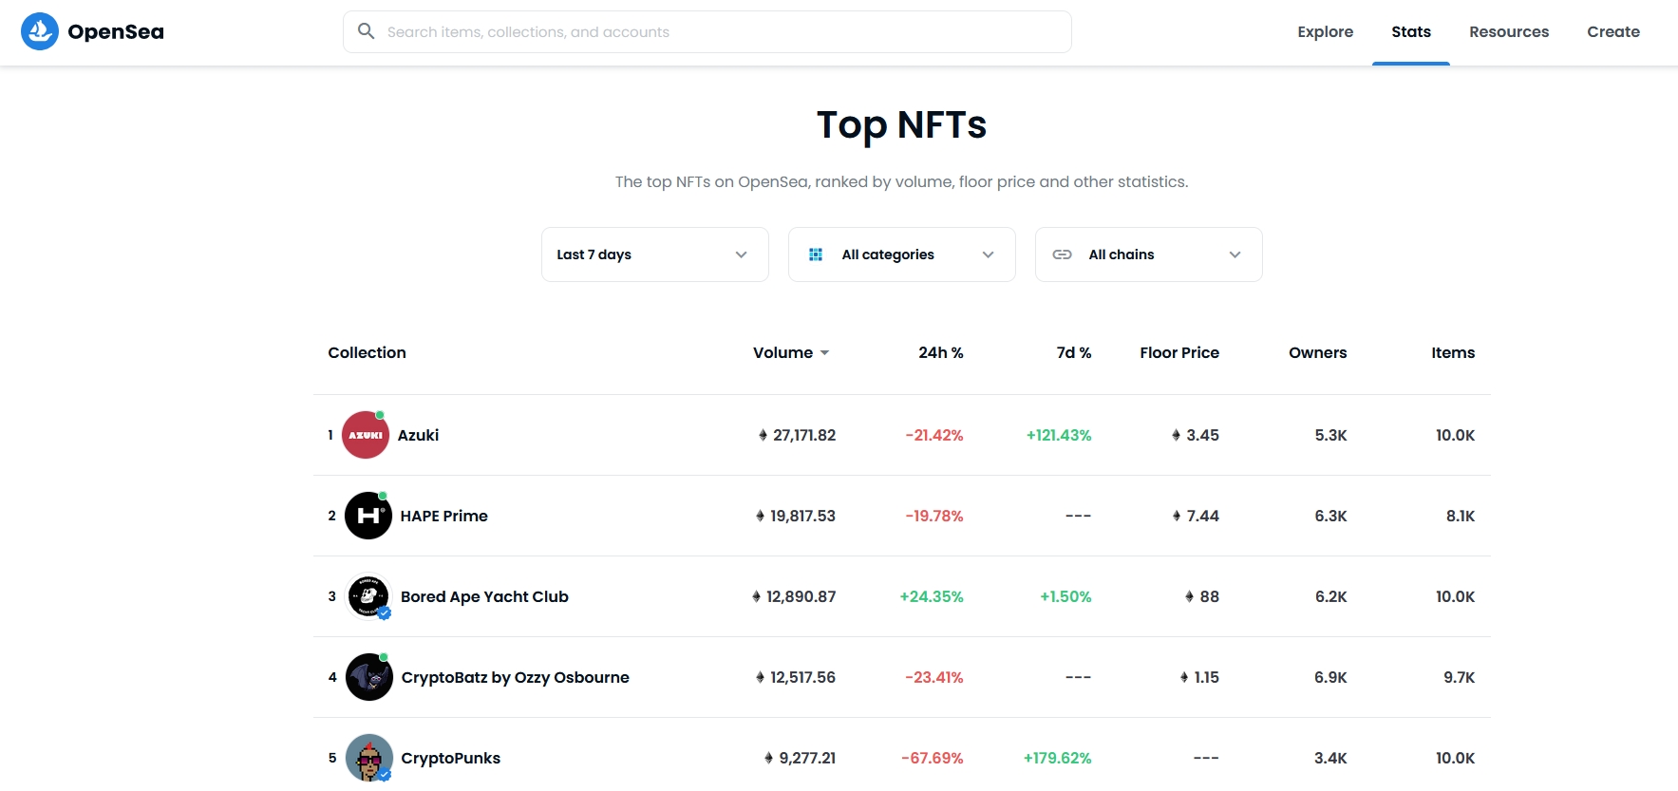Sort by Items column header
Screen dimensions: 1678x791
point(1453,352)
